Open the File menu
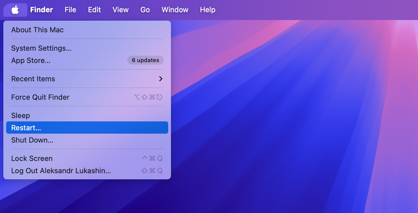This screenshot has height=213, width=418. (70, 10)
